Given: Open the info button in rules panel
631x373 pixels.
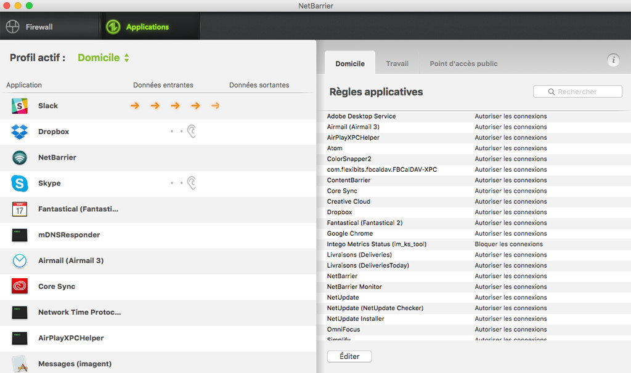Looking at the screenshot, I should (613, 60).
